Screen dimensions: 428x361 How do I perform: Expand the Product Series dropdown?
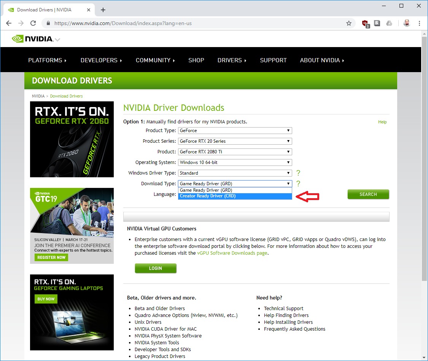pyautogui.click(x=235, y=141)
